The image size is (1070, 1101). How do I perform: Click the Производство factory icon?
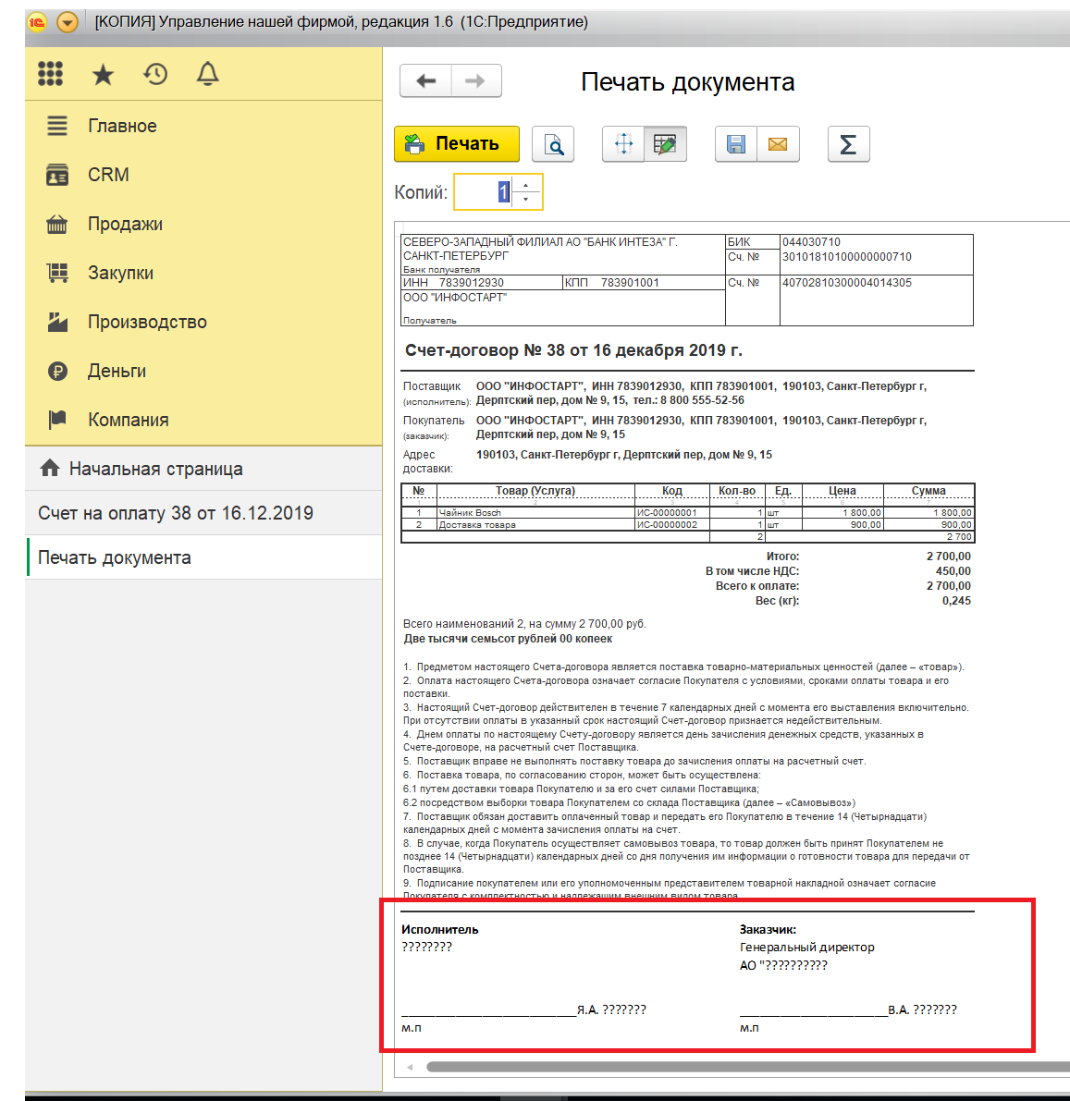[x=57, y=322]
